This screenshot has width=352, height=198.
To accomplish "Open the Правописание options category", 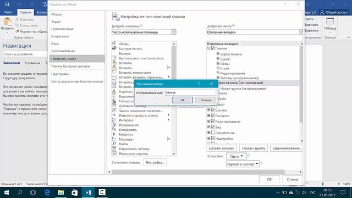I will (x=62, y=29).
